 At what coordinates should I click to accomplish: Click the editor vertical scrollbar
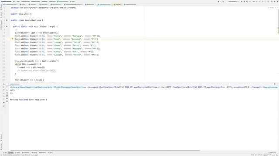point(278,21)
